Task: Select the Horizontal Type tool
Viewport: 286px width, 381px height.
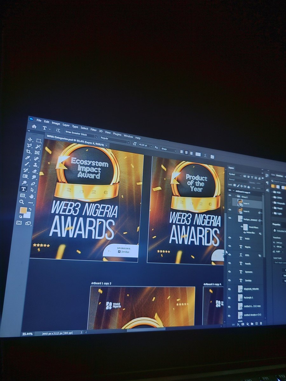Action: (23, 189)
